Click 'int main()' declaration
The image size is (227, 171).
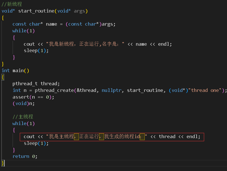point(15,71)
